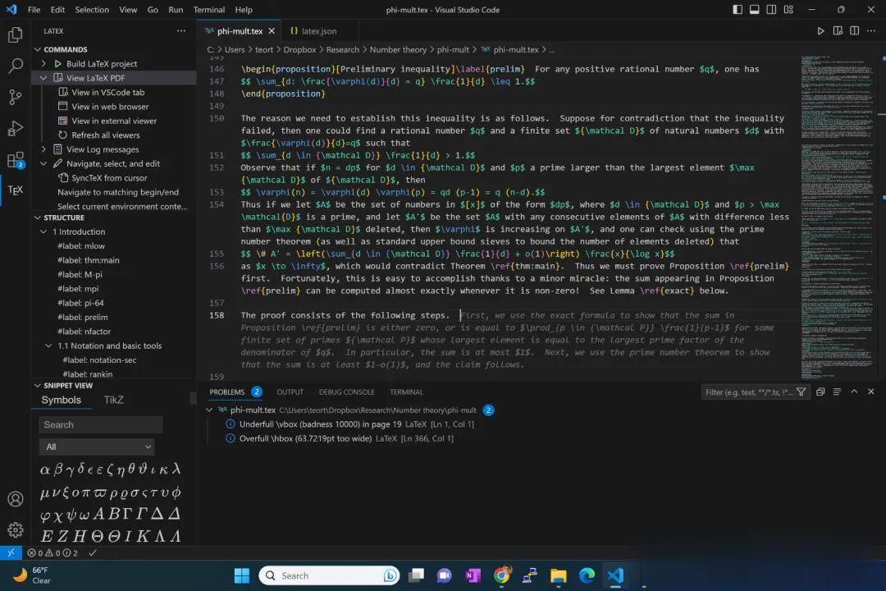
Task: Click the remote window indicator in status bar
Action: [x=11, y=552]
